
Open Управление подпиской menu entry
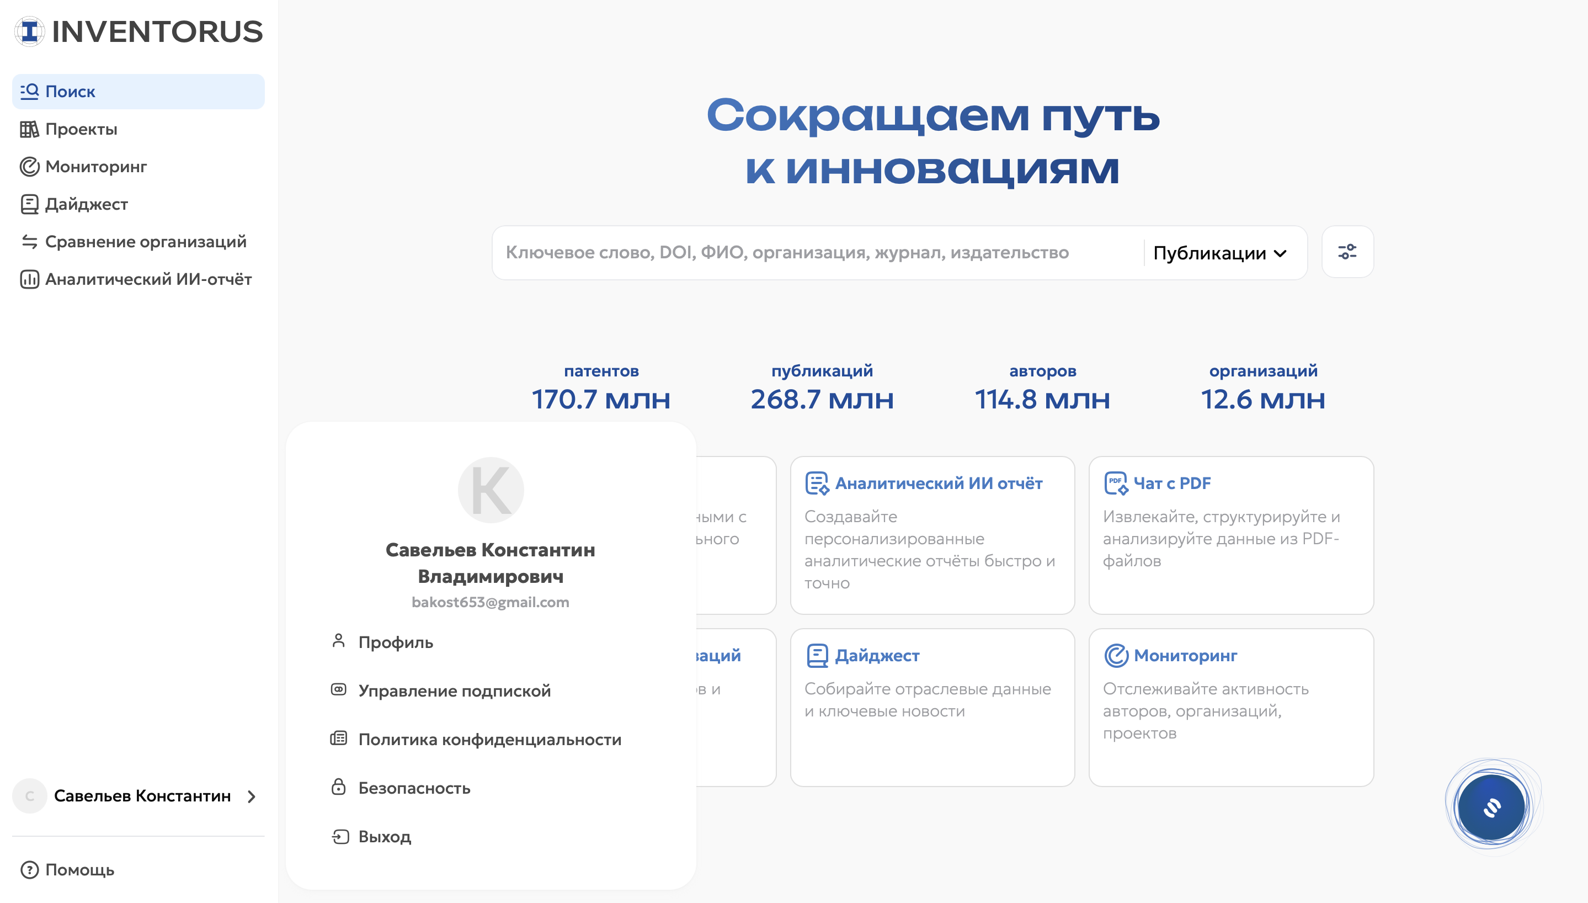[454, 690]
